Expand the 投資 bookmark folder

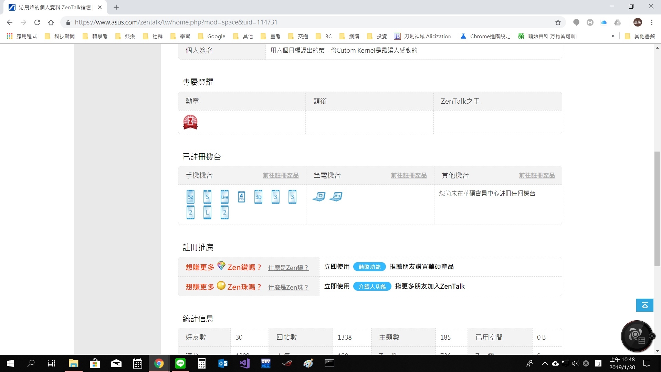point(377,36)
